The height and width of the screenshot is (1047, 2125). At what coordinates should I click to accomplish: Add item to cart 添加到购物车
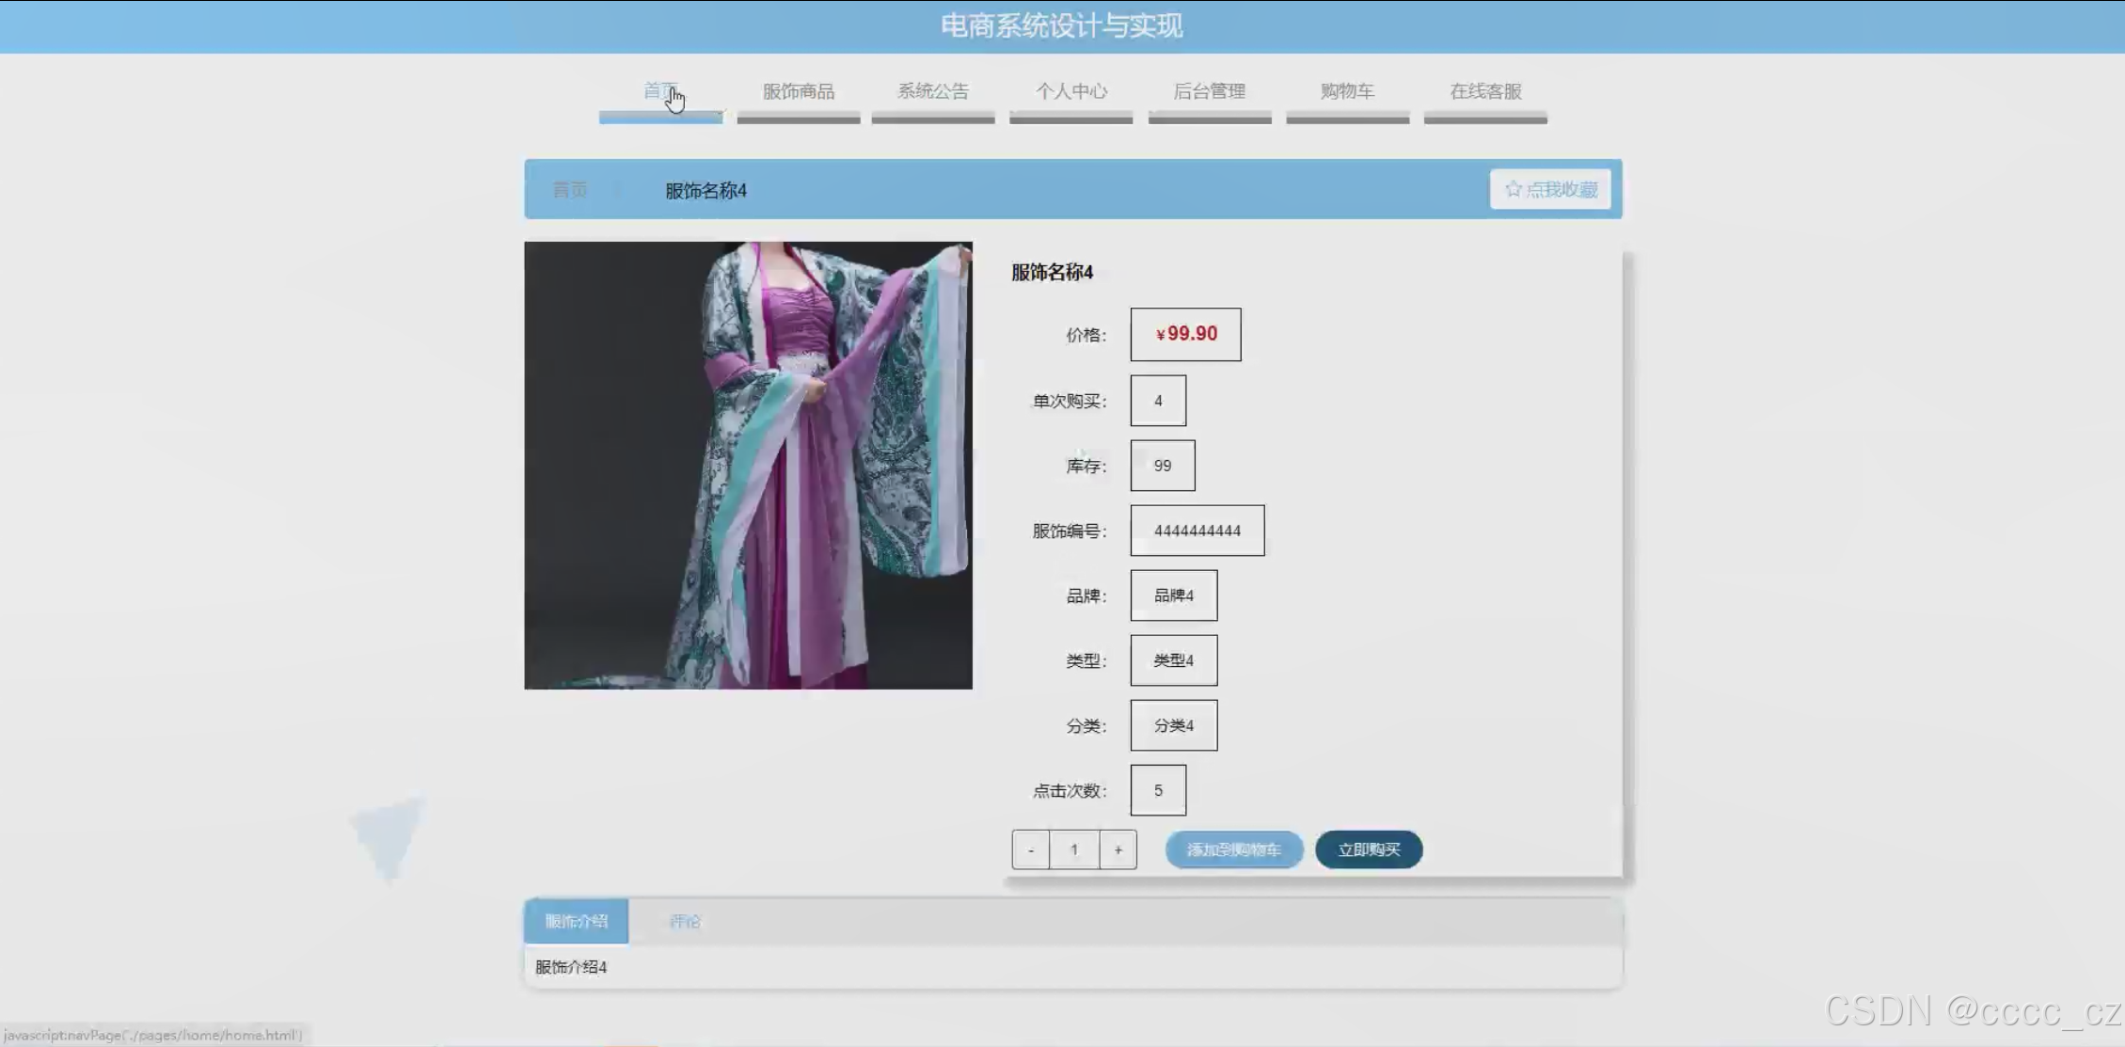(1233, 849)
